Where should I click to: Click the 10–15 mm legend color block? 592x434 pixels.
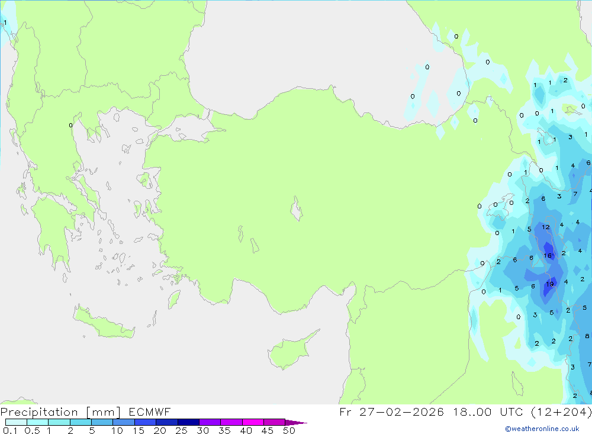pyautogui.click(x=124, y=422)
